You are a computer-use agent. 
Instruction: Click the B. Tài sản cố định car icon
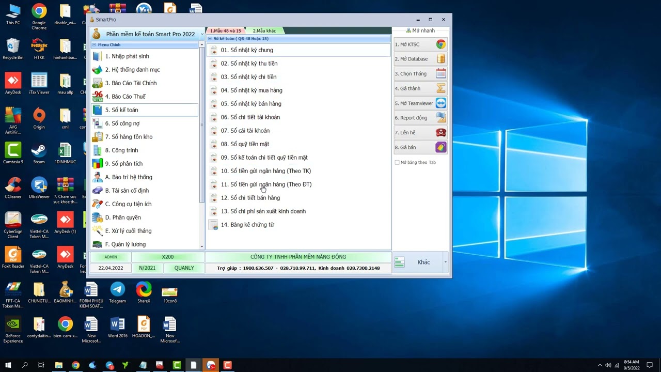[x=97, y=191]
